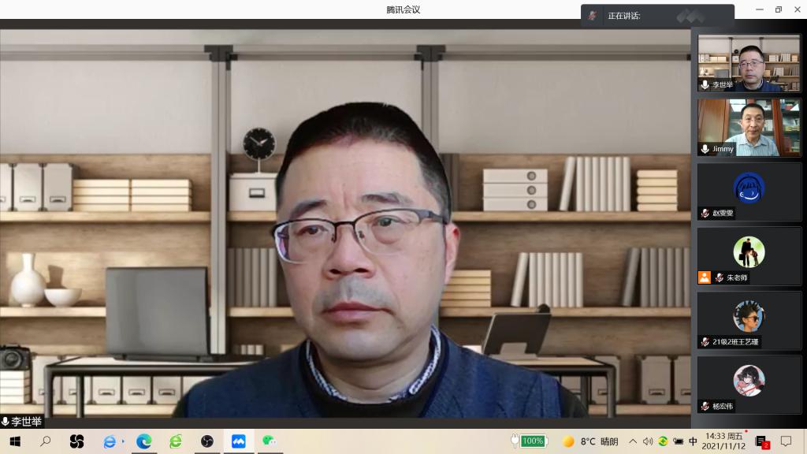Open the taskbar search
Viewport: 807px width, 454px height.
tap(46, 441)
